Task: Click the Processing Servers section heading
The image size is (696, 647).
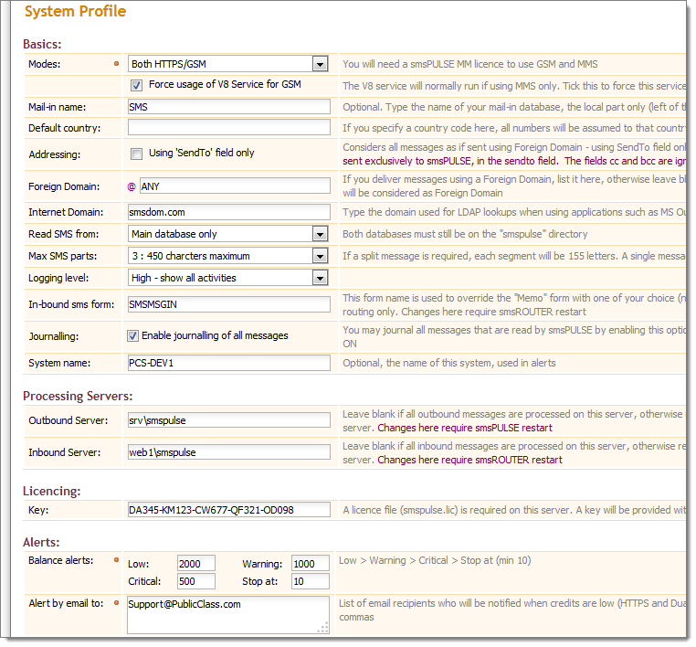Action: [x=78, y=396]
